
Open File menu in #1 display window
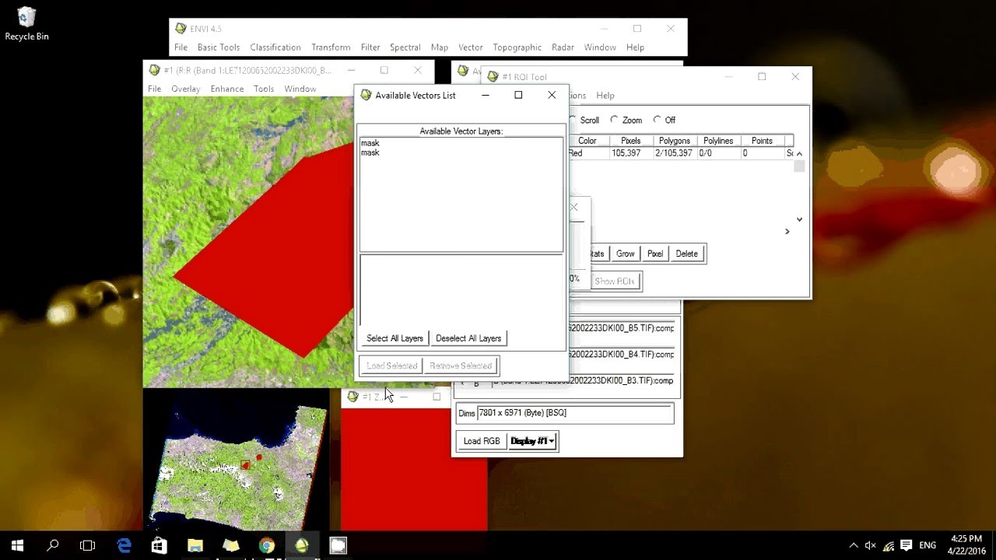[155, 89]
